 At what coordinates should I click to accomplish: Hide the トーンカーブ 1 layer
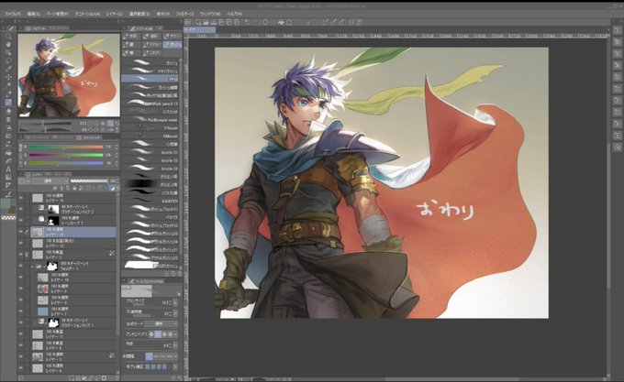click(21, 221)
